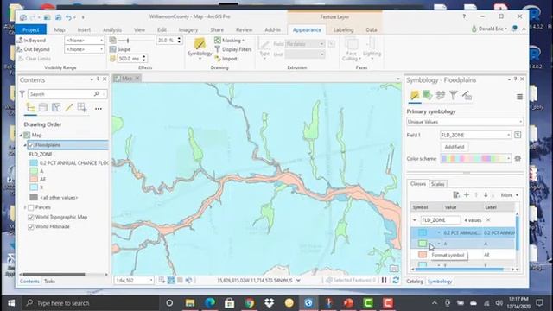Open the More dropdown in Classes tab
553x311 pixels.
pos(510,195)
